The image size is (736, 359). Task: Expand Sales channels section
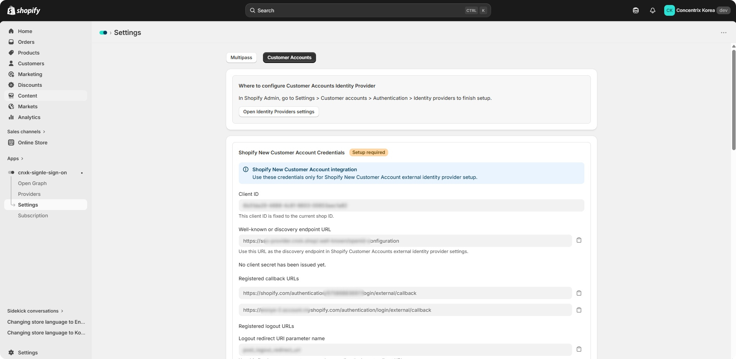click(x=26, y=132)
